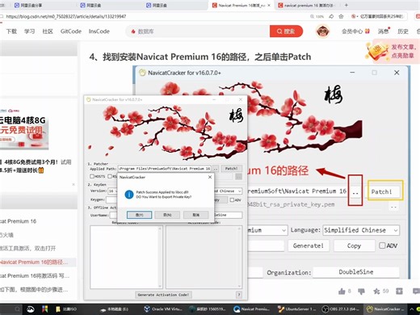Open the 社区 menu on CSDN header
The image size is (420, 315).
click(48, 31)
